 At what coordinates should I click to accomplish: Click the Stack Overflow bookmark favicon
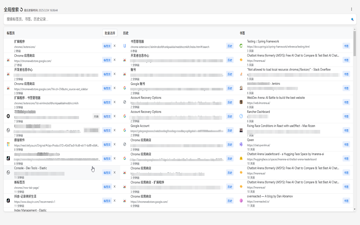[241, 74]
